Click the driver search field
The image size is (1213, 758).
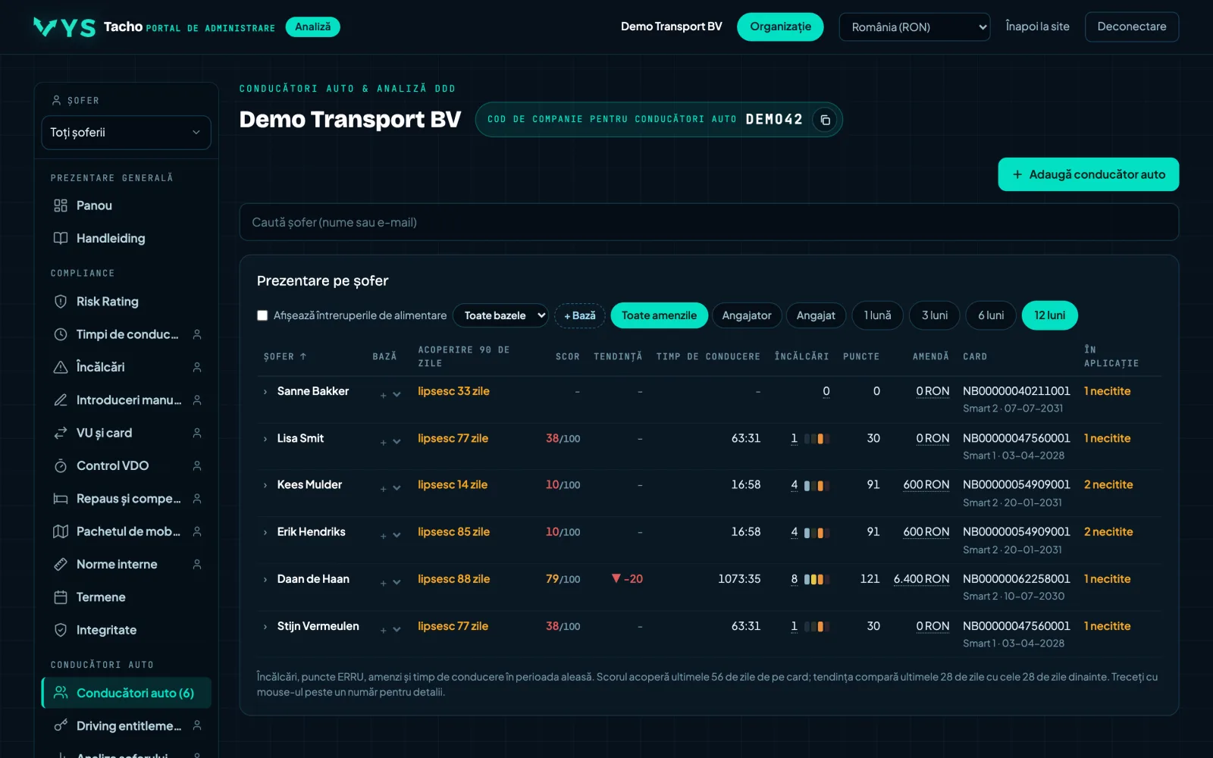click(x=709, y=222)
